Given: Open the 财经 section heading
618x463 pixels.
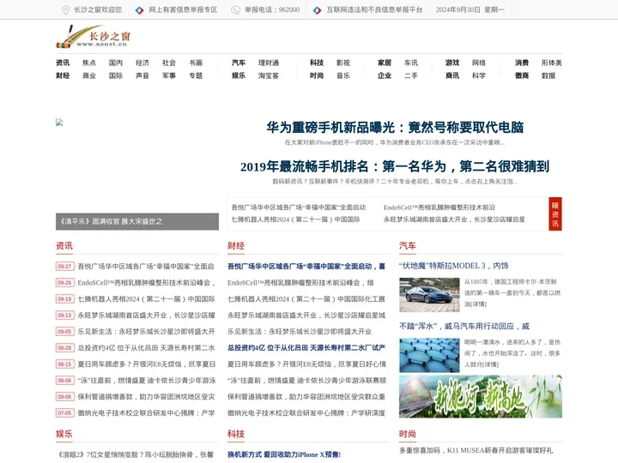Looking at the screenshot, I should tap(236, 246).
